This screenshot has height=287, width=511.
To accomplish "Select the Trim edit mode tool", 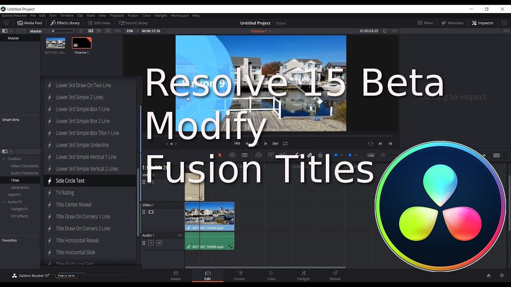I will (x=232, y=155).
